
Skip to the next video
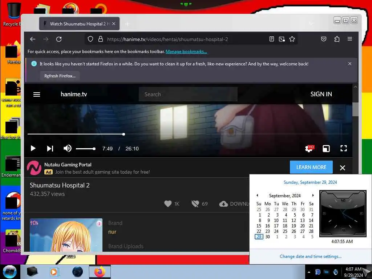click(x=50, y=149)
